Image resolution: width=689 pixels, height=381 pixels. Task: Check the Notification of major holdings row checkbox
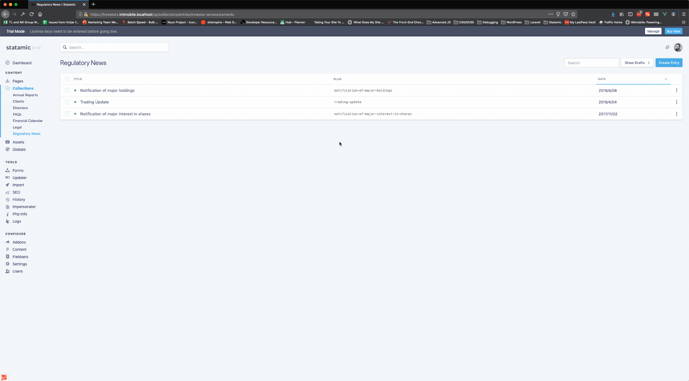pyautogui.click(x=67, y=90)
